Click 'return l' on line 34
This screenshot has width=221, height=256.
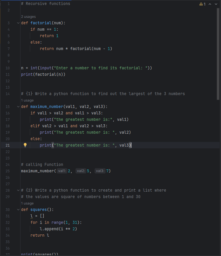tap(40, 236)
